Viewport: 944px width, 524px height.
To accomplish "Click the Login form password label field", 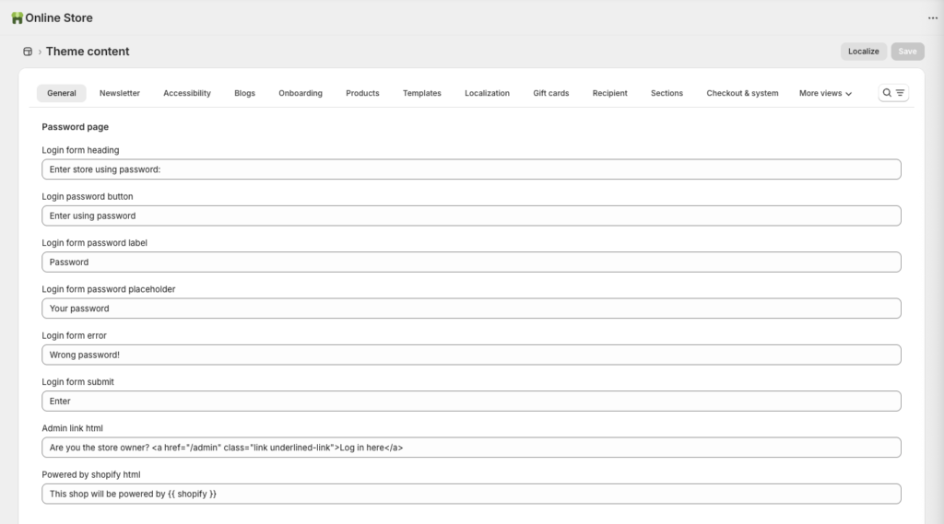I will (471, 262).
